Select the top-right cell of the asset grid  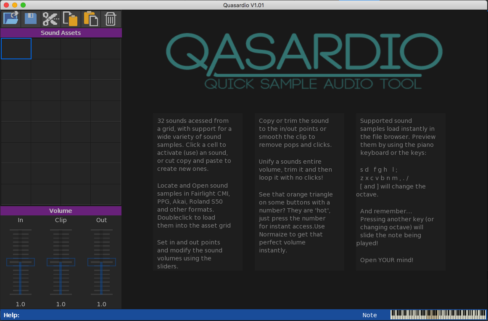(106, 49)
